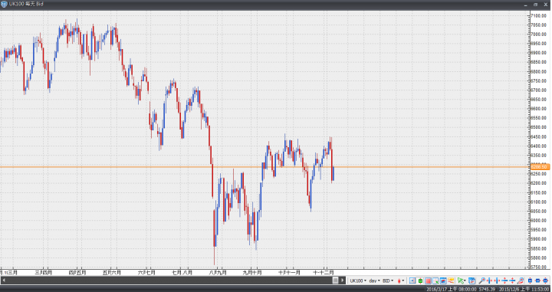Click the 六月七月 date axis label

coord(146,273)
